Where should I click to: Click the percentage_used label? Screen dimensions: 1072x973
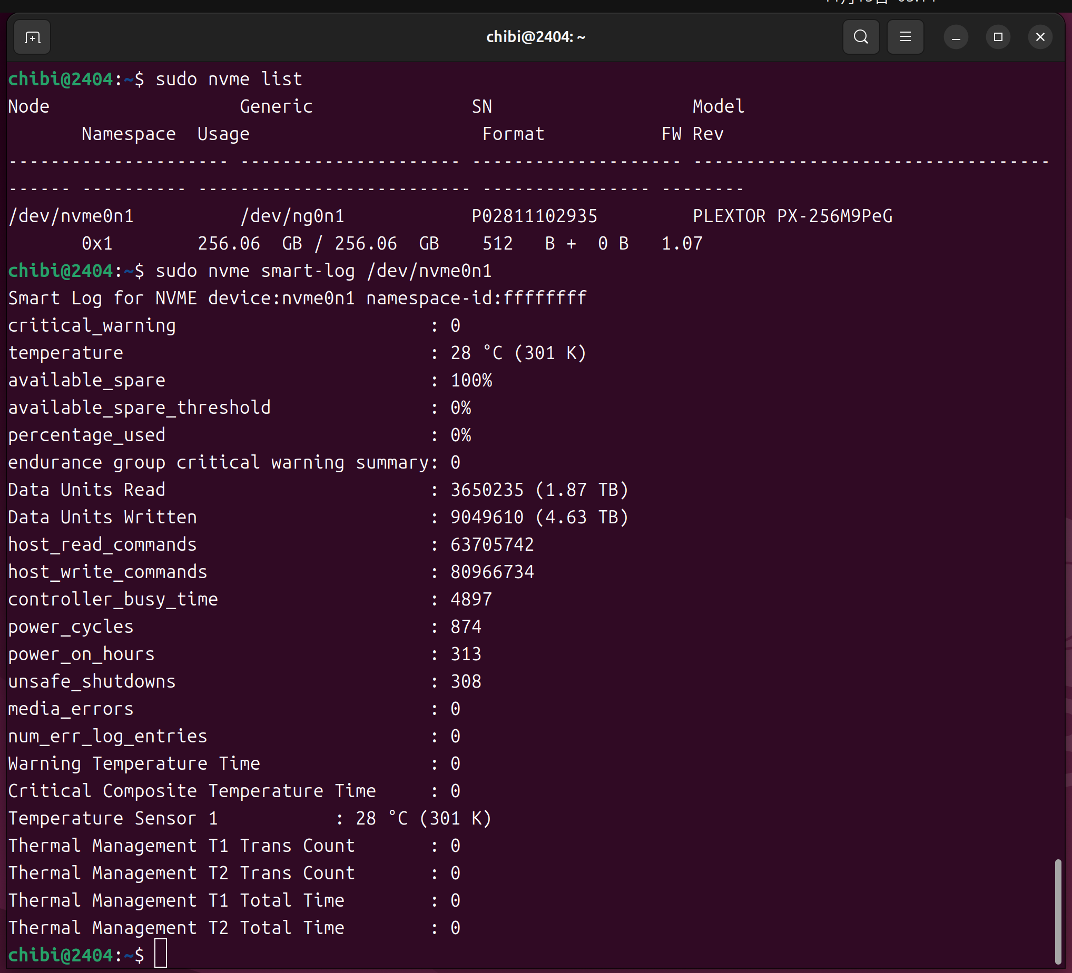(87, 435)
